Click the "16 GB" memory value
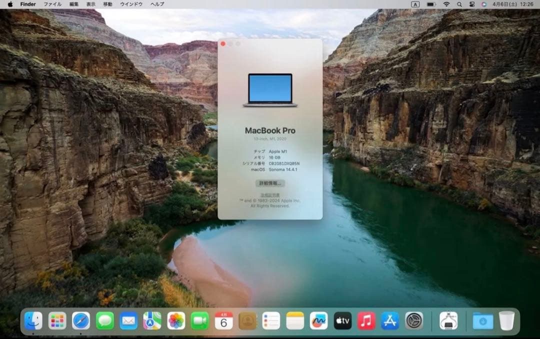The width and height of the screenshot is (540, 339). 274,157
